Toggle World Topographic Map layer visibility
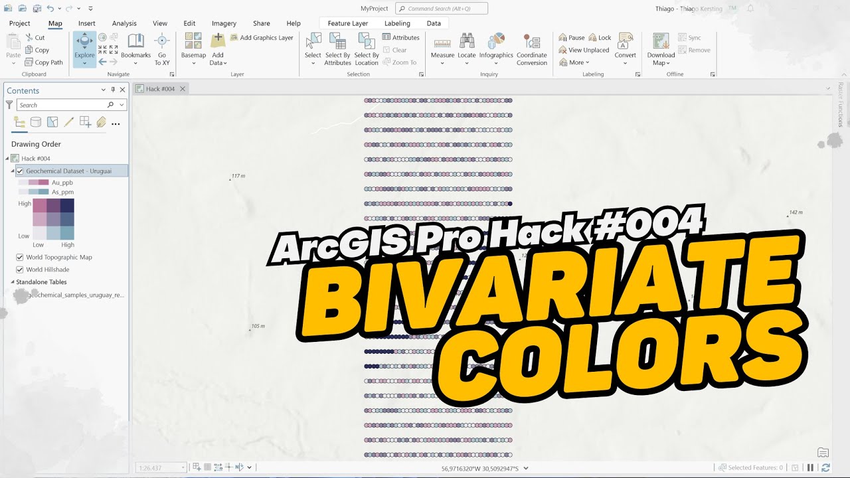This screenshot has width=850, height=478. tap(20, 257)
